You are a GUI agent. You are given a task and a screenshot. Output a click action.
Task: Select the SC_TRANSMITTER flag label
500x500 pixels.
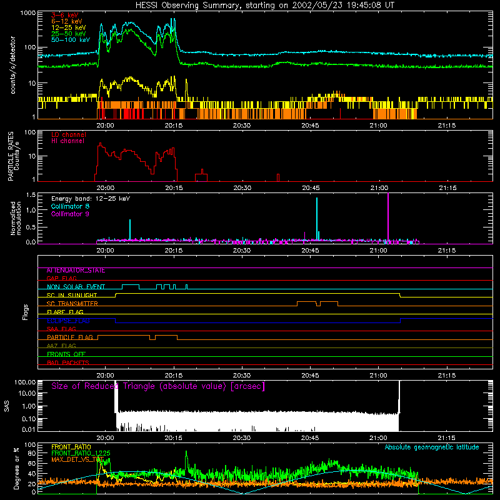click(72, 304)
